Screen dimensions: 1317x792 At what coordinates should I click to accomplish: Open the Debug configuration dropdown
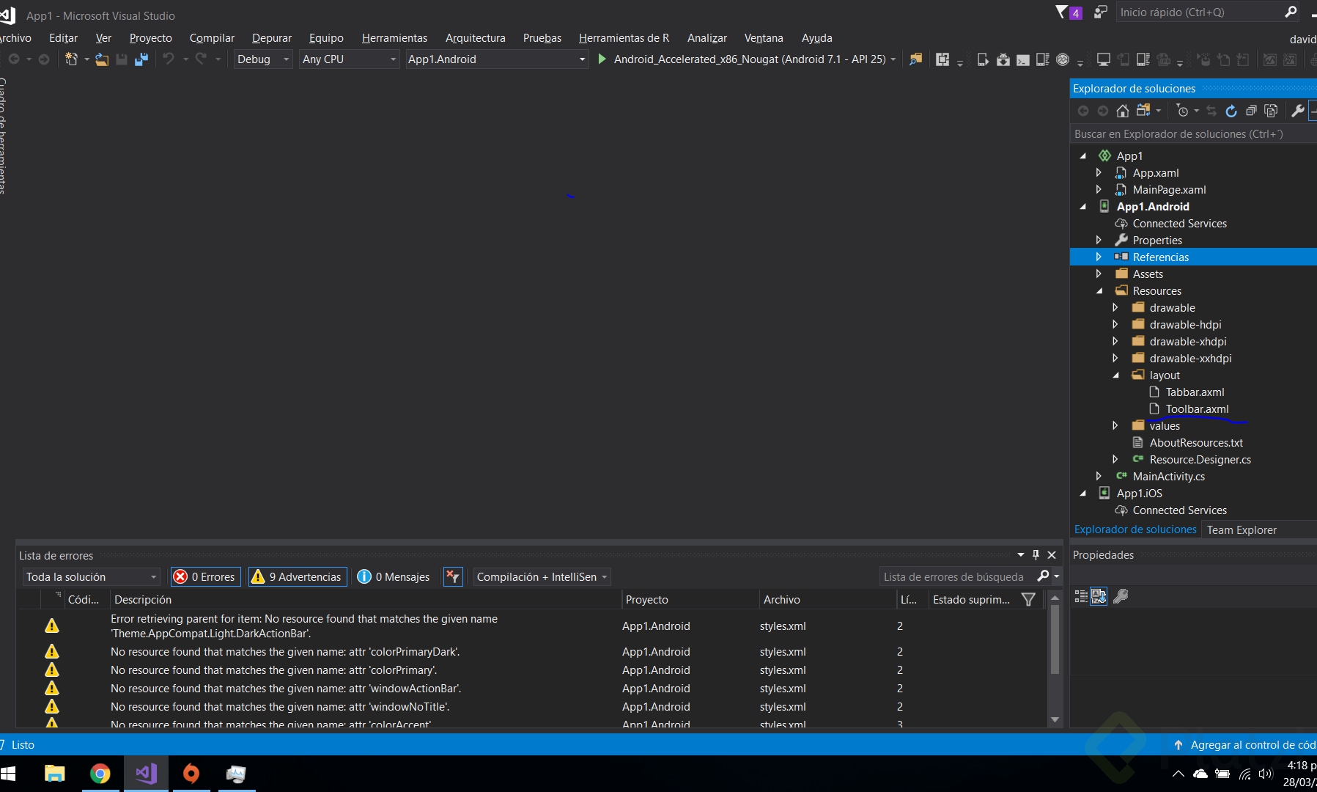click(x=263, y=59)
